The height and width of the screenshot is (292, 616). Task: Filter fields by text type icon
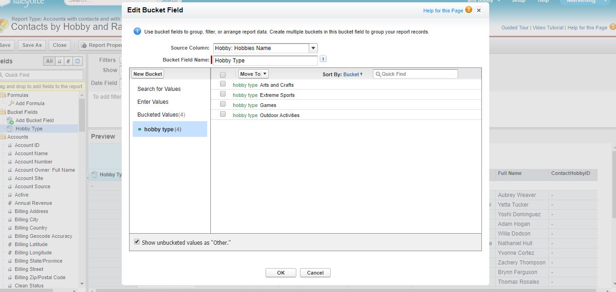(59, 61)
